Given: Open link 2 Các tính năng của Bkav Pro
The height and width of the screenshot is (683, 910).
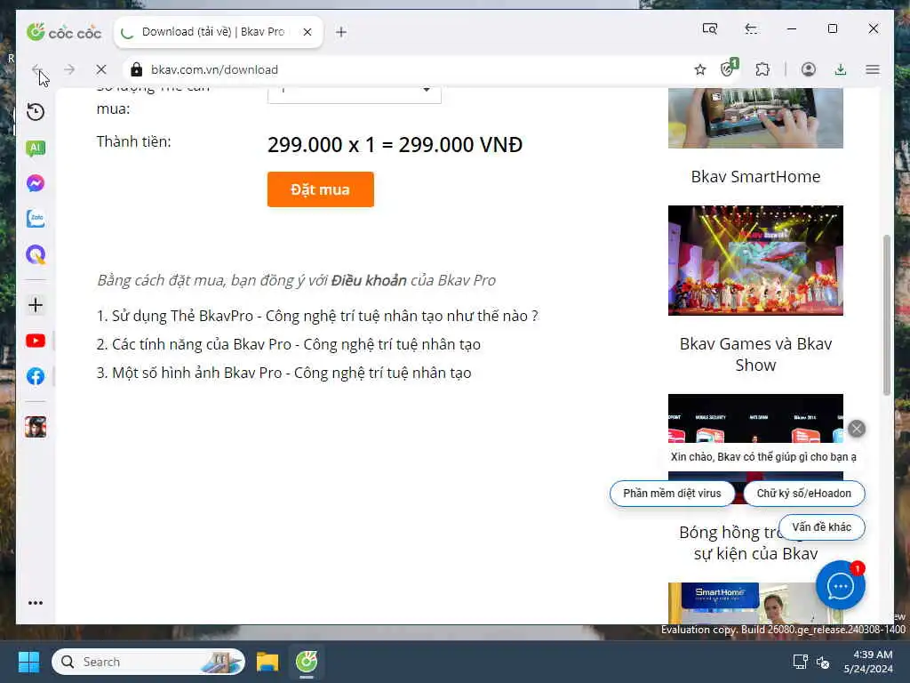Looking at the screenshot, I should click(x=289, y=344).
